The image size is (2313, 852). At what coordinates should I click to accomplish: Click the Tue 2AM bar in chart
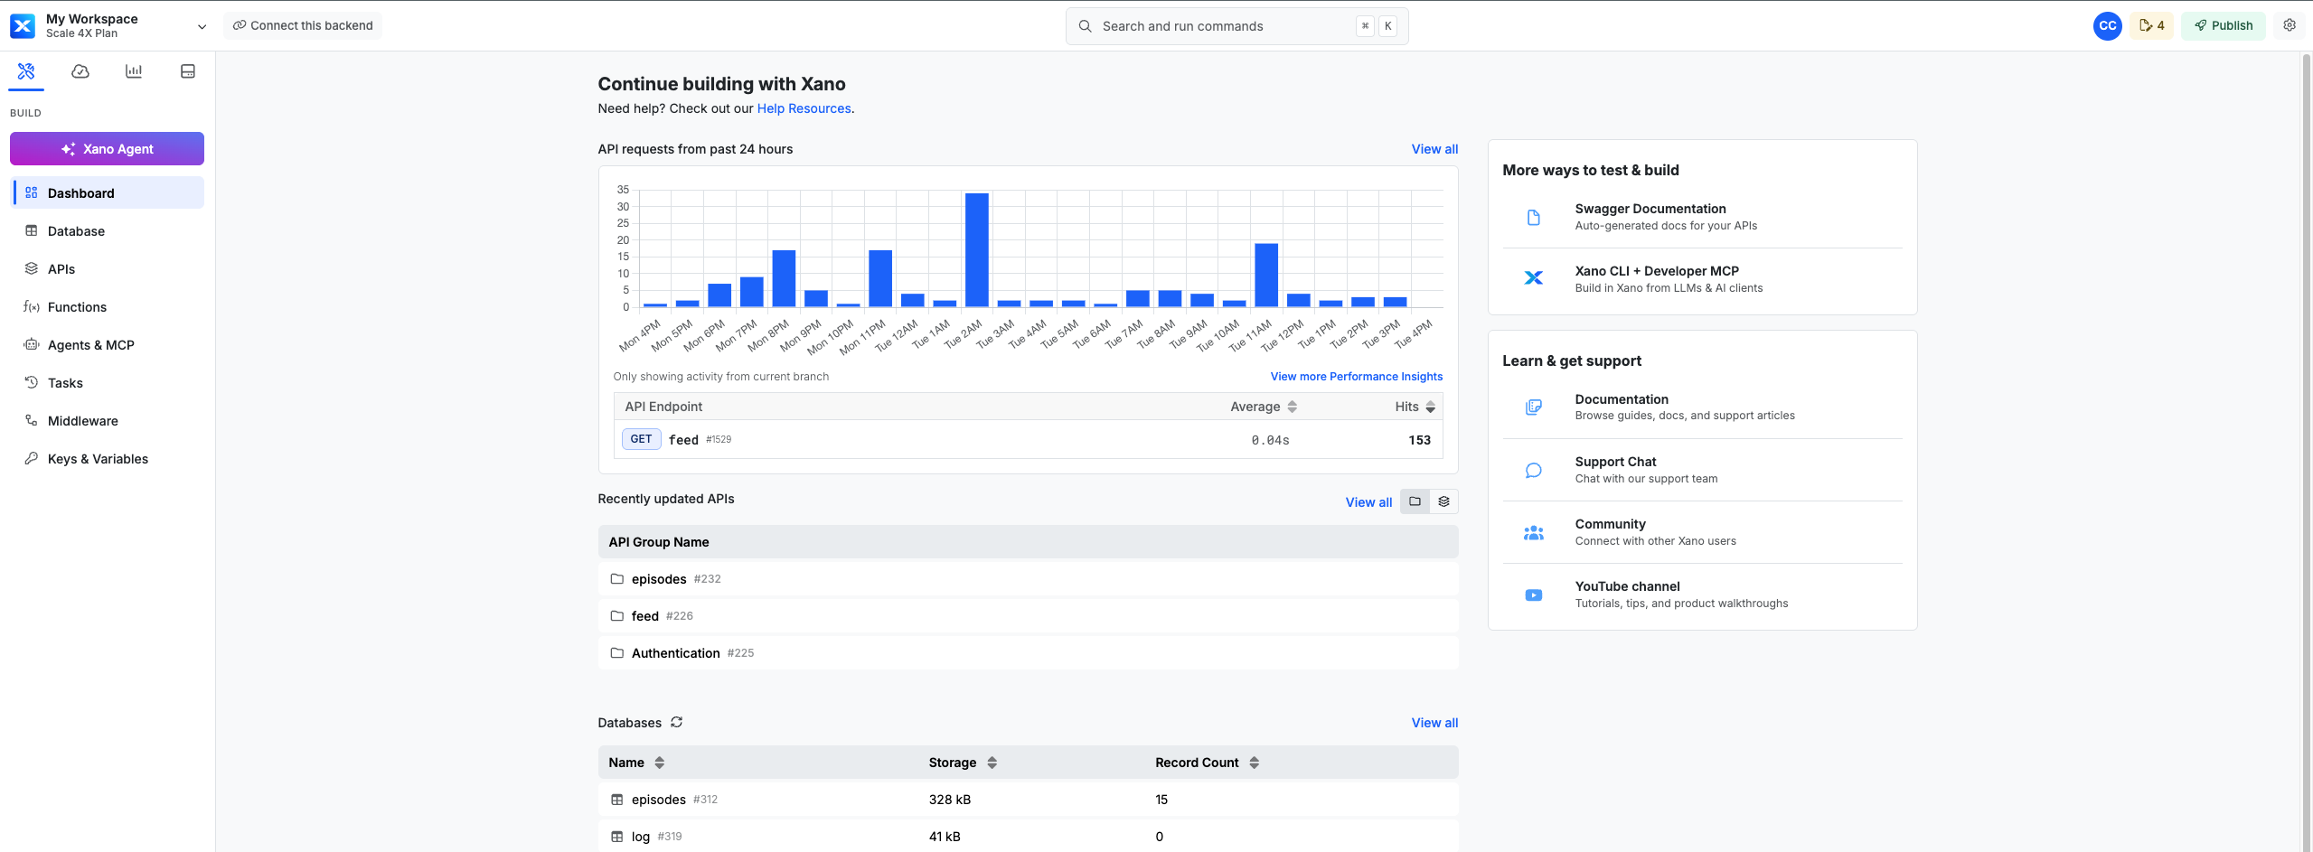pyautogui.click(x=977, y=250)
